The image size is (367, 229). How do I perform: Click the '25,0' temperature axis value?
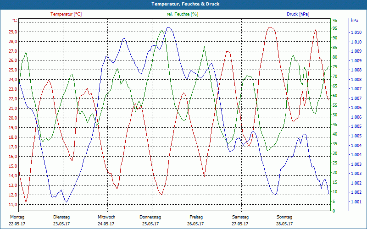[x=13, y=70]
